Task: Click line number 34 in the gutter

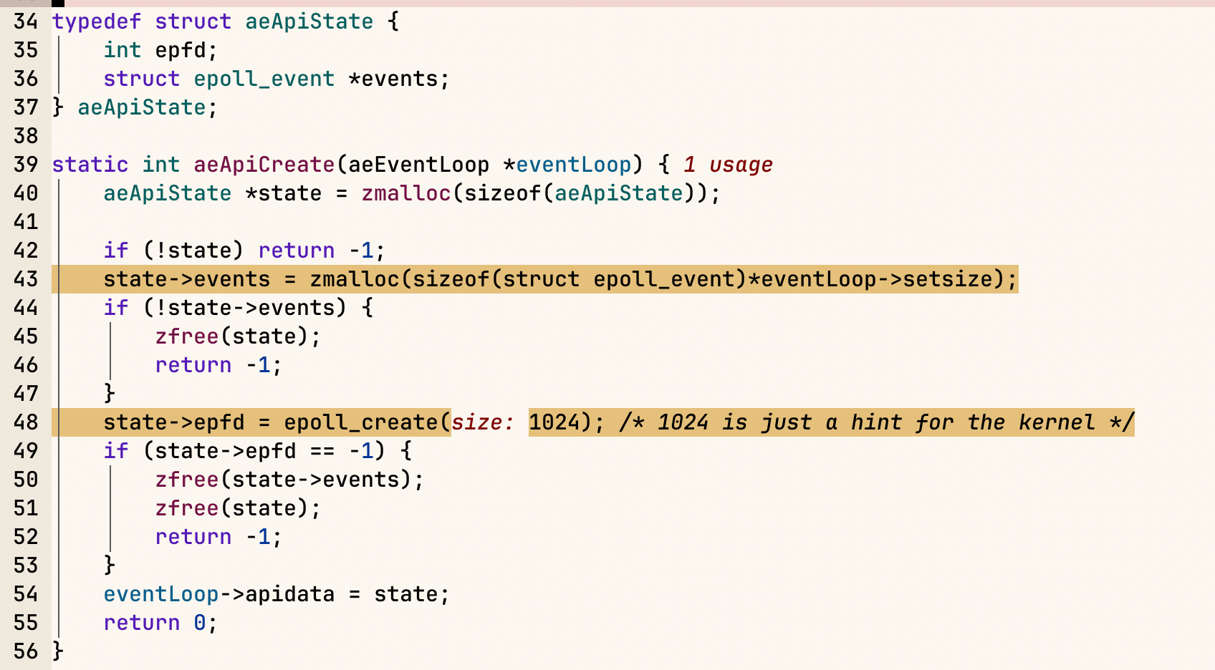Action: tap(26, 21)
